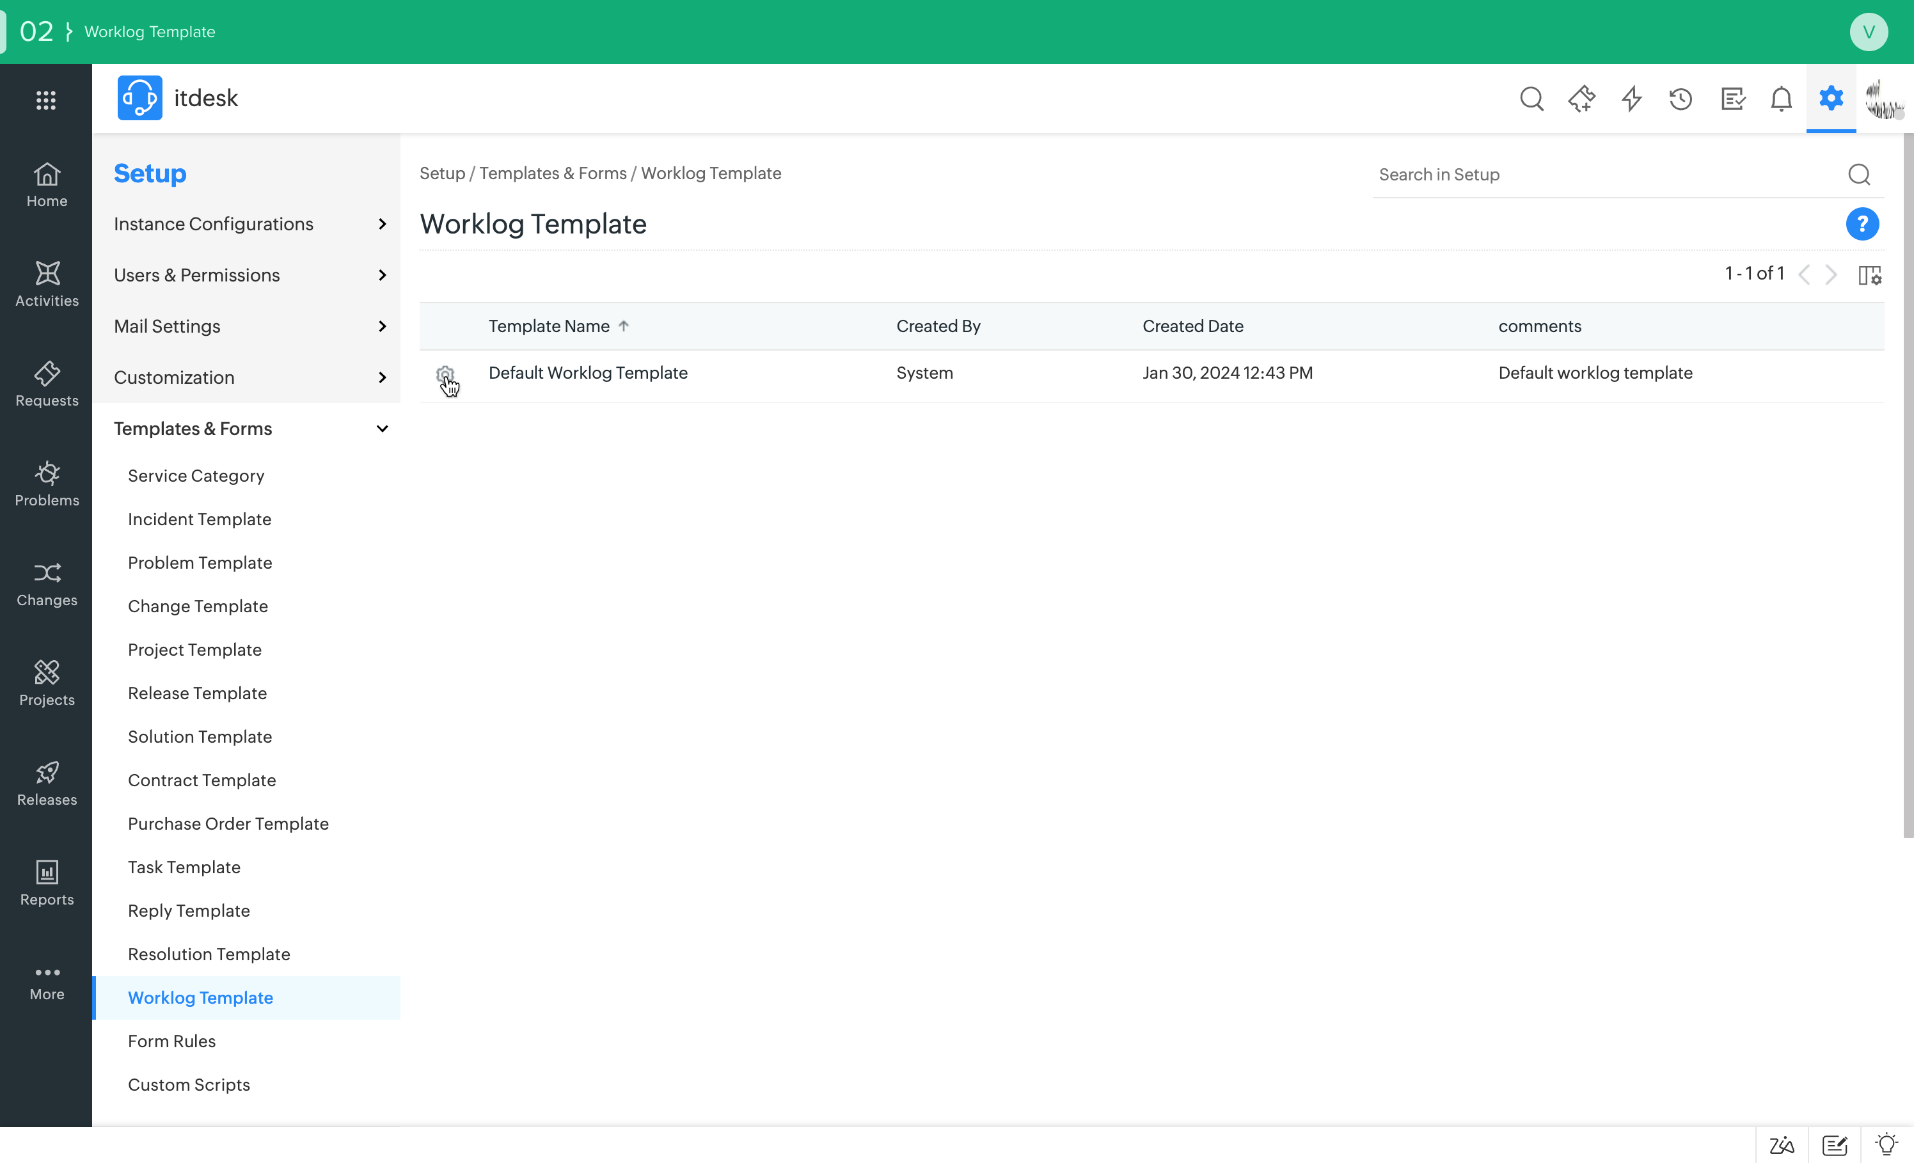Open the Requests module
The height and width of the screenshot is (1163, 1914).
[47, 384]
